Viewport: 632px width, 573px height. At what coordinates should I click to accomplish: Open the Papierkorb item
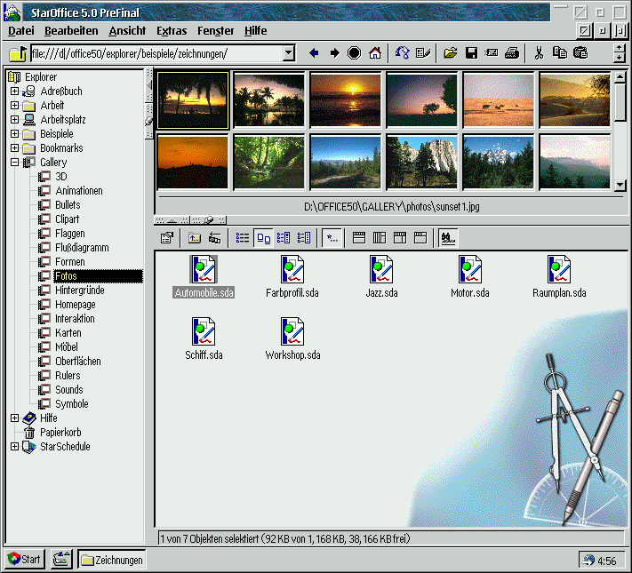coord(60,433)
